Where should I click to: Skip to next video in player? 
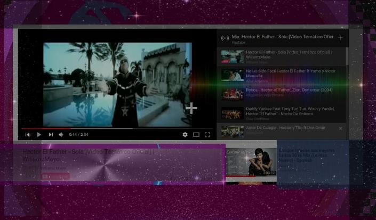[51, 135]
